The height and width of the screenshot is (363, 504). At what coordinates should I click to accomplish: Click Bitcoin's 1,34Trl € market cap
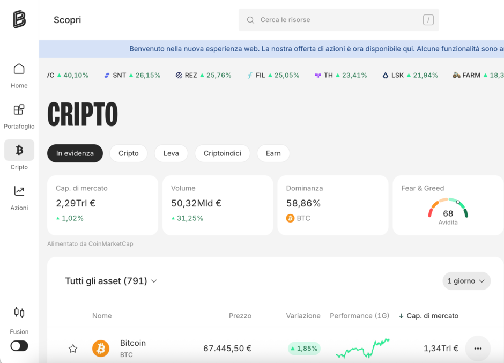(441, 349)
